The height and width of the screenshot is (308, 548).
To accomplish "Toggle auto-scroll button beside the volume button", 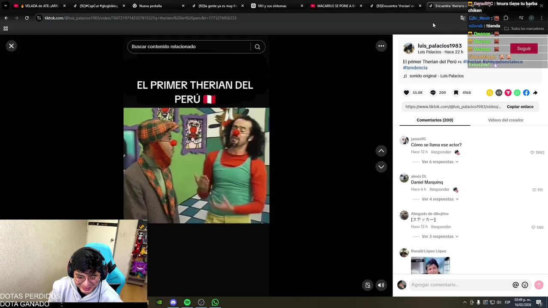I will tap(368, 285).
